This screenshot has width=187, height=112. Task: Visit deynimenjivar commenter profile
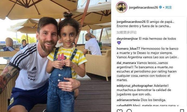[x=127, y=39]
